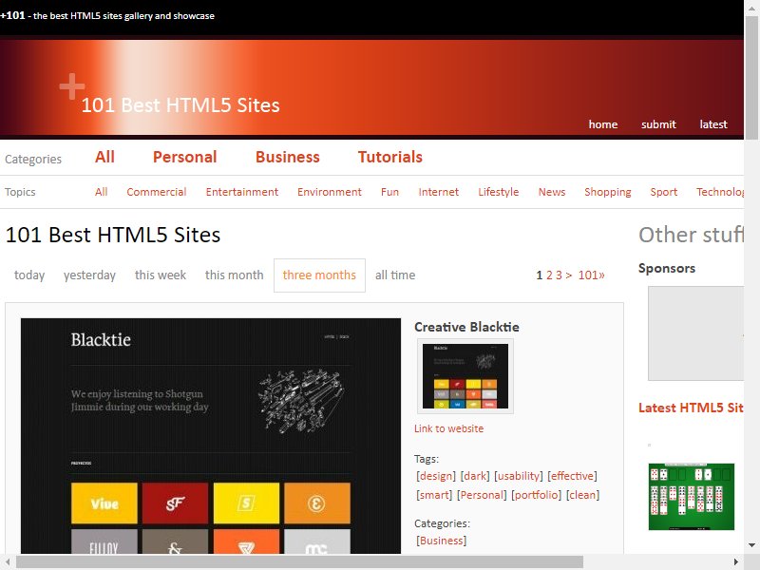
Task: Click the [usability] tag
Action: click(x=519, y=476)
